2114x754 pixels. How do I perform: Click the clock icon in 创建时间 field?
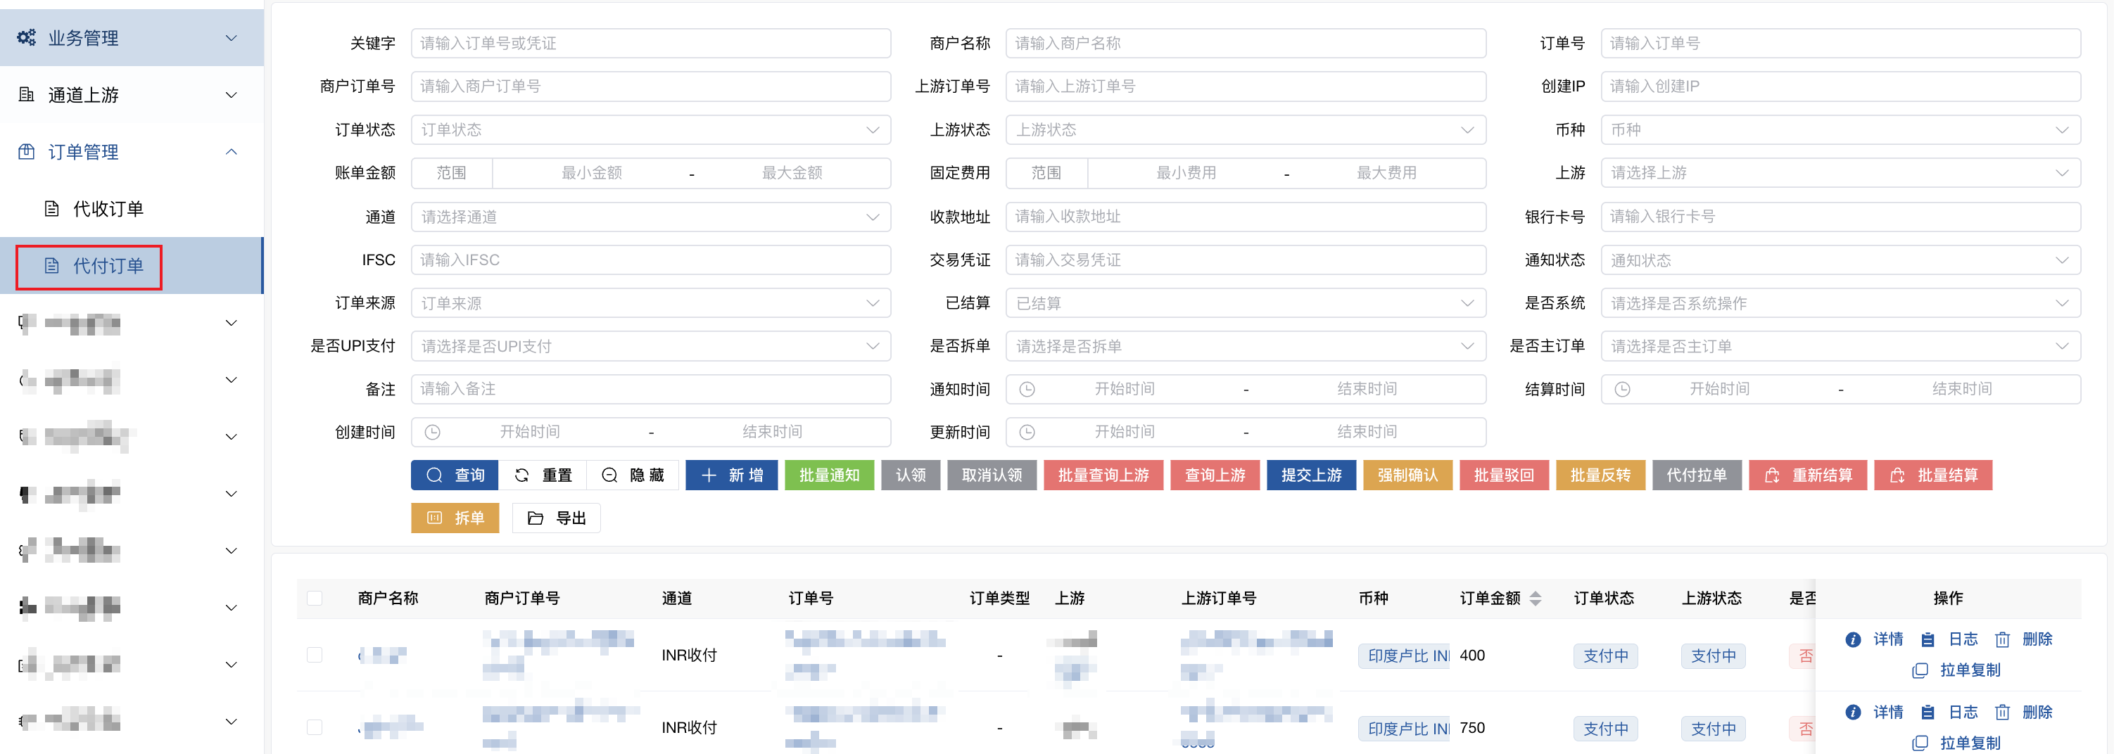[433, 432]
